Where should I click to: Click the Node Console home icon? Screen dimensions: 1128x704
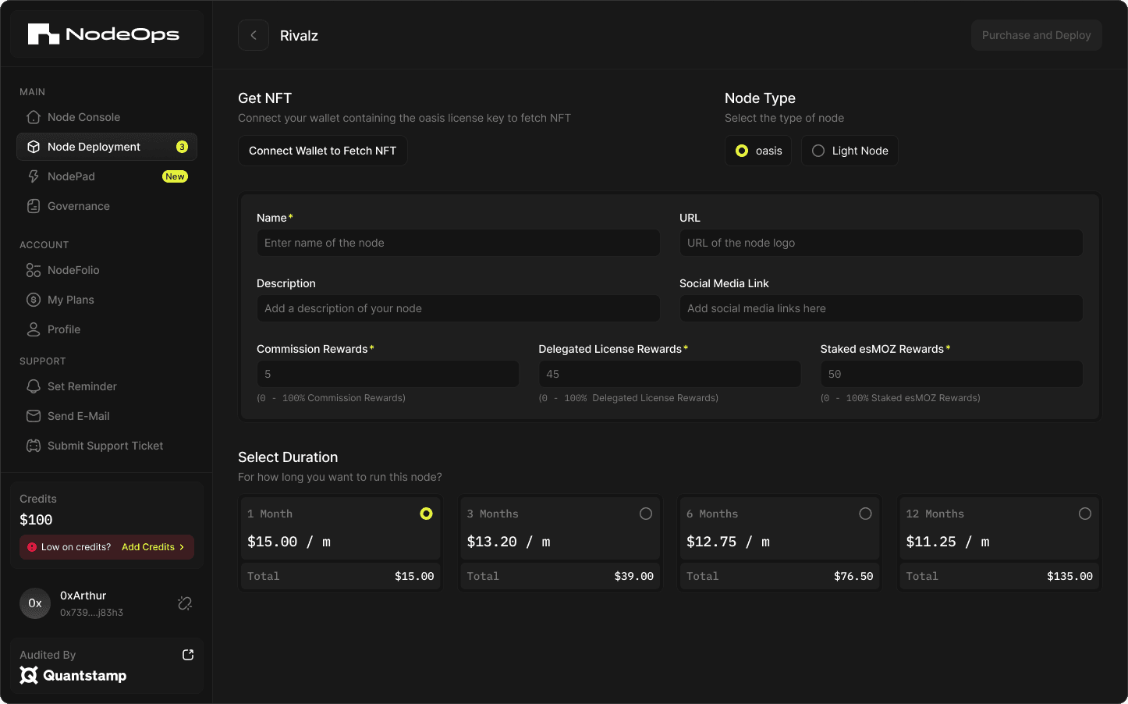click(34, 117)
